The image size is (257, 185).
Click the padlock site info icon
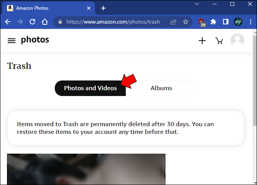pos(60,22)
